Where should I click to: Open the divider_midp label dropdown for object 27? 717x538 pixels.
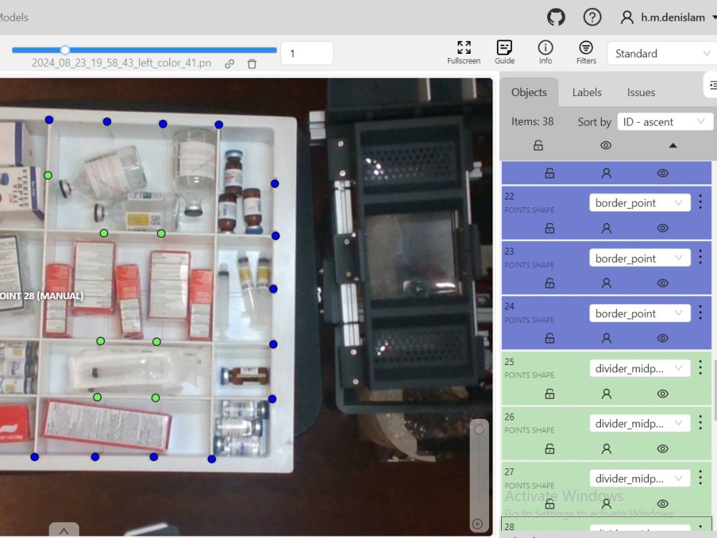click(640, 478)
